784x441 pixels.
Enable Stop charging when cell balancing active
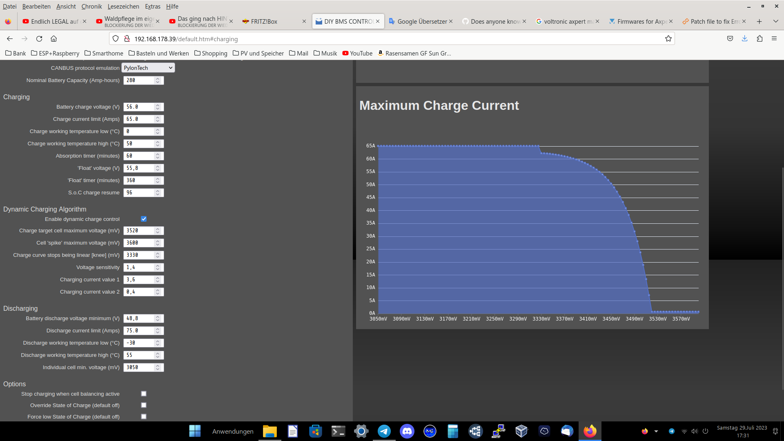coord(143,393)
